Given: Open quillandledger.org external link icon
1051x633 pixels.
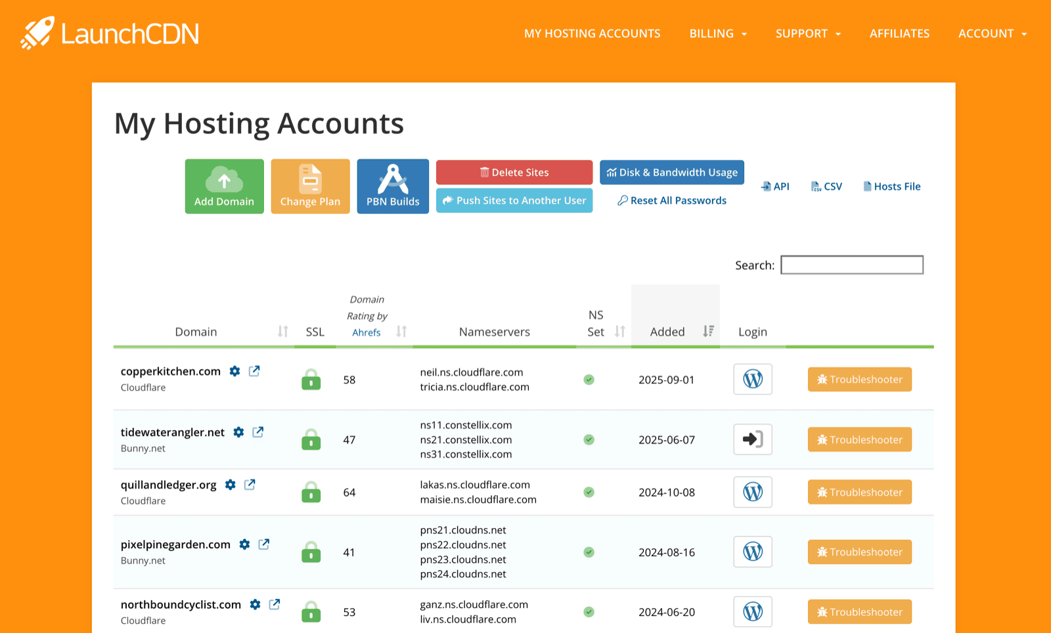Looking at the screenshot, I should tap(250, 485).
